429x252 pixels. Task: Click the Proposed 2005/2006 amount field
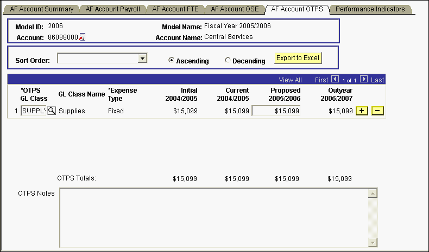pyautogui.click(x=276, y=111)
